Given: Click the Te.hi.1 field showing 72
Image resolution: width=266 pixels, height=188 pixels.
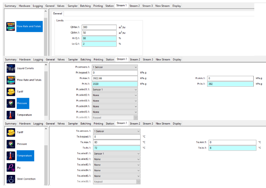Looking at the screenshot, I should (x=117, y=148).
